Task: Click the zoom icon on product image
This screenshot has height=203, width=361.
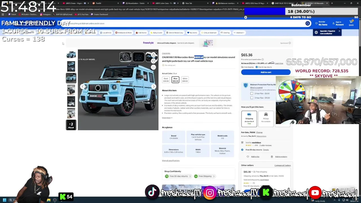Action: click(153, 67)
